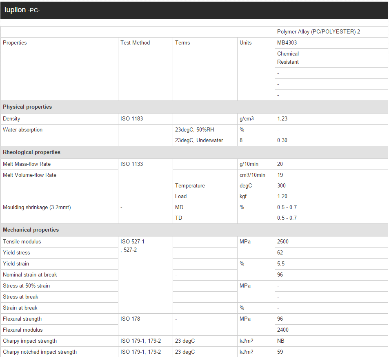The width and height of the screenshot is (389, 357).
Task: Click the Charpy notched impact strength label
Action: pyautogui.click(x=40, y=352)
